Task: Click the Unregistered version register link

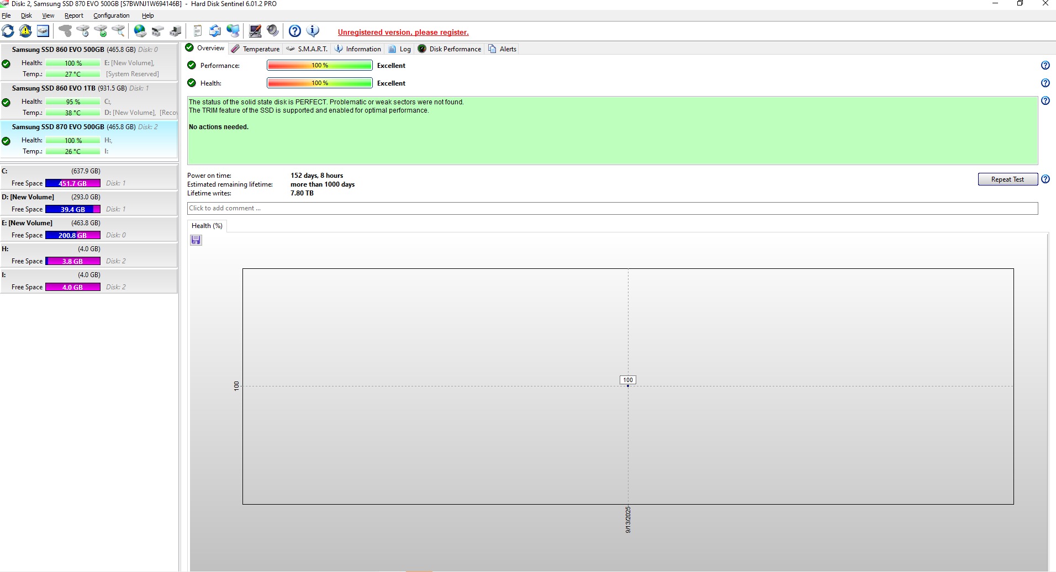Action: (403, 32)
